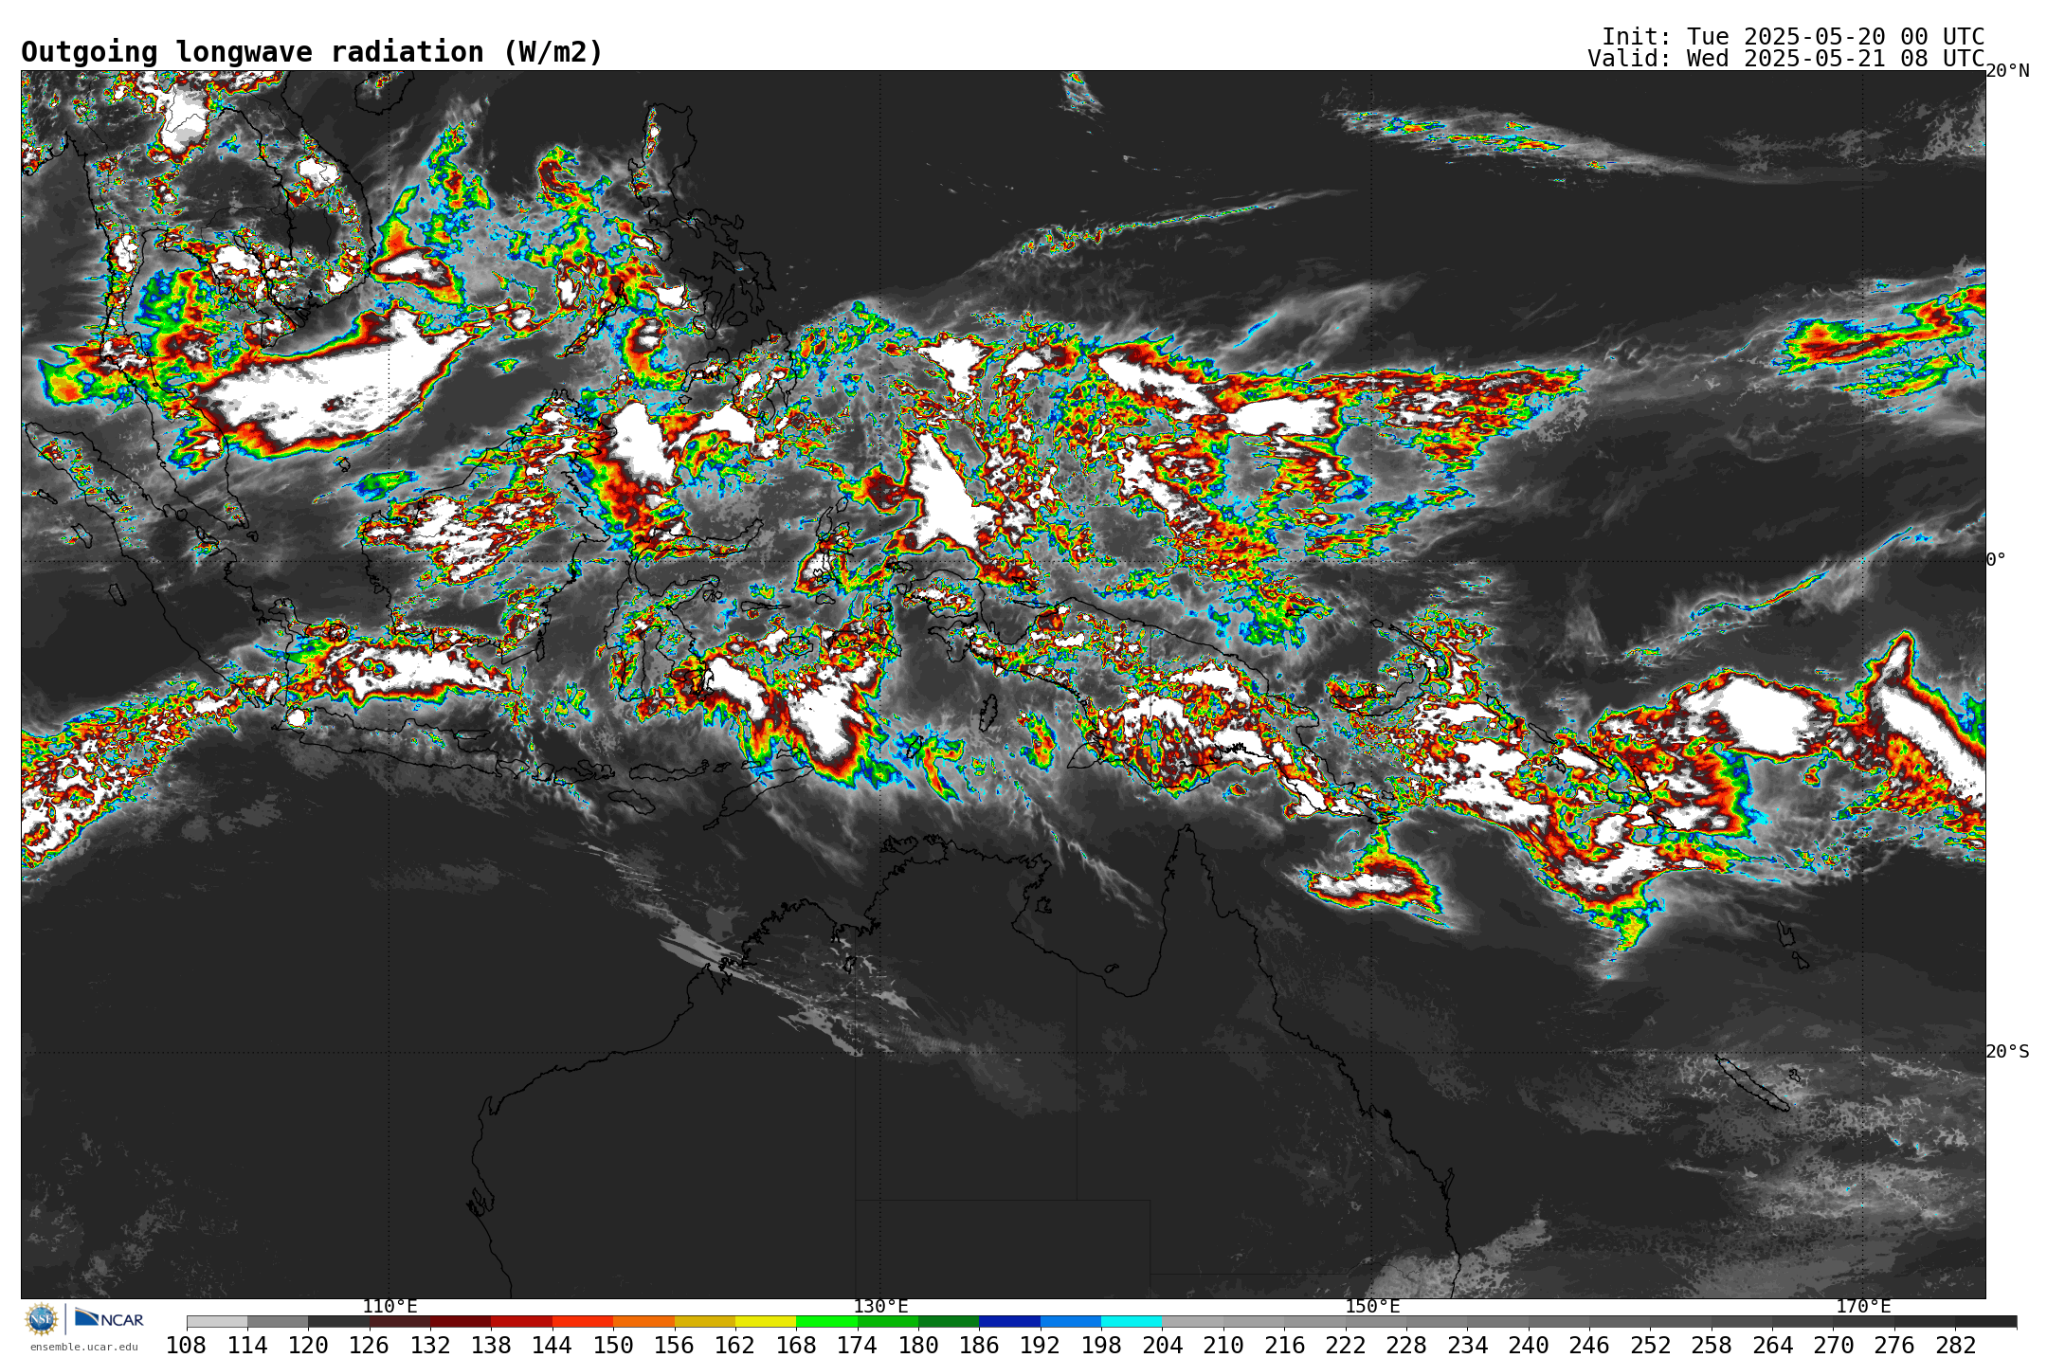This screenshot has width=2047, height=1358.
Task: Click the colorbar value 216
Action: click(x=1284, y=1346)
